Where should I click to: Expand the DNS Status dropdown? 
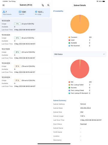(79, 54)
